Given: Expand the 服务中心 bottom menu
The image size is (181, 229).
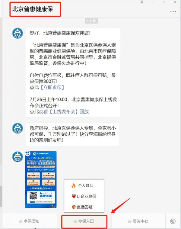Looking at the screenshot, I should pyautogui.click(x=138, y=221).
